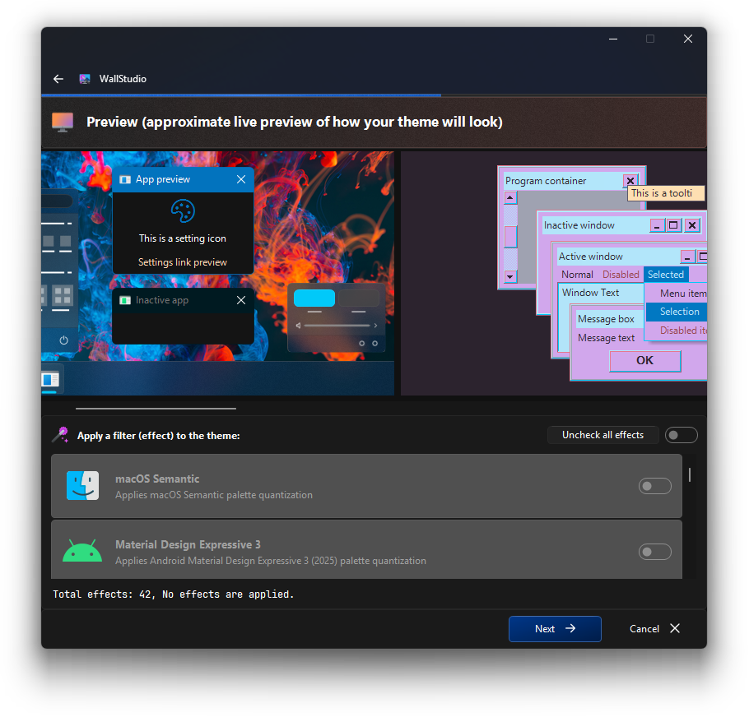Select the Disabled menu in Active window
This screenshot has height=717, width=749.
point(621,275)
